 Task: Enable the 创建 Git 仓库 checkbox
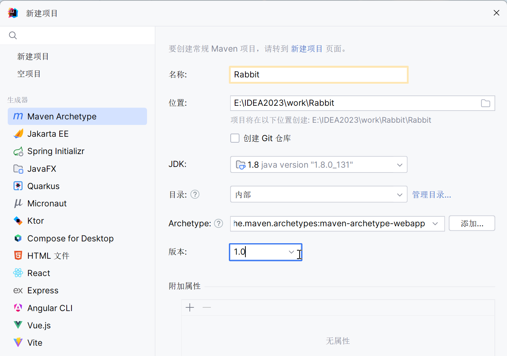(x=235, y=138)
